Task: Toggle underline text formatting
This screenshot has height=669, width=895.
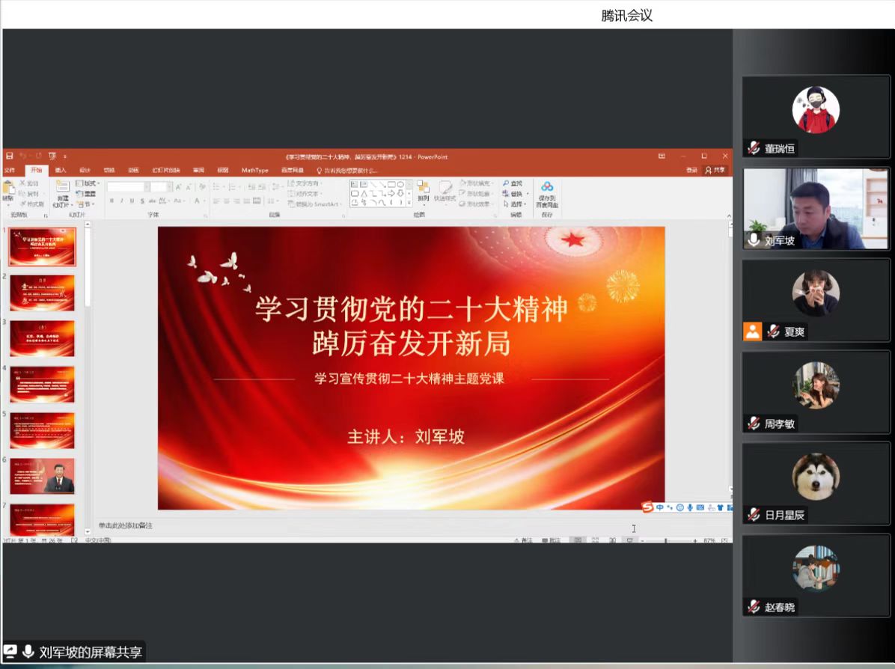Action: (x=132, y=201)
